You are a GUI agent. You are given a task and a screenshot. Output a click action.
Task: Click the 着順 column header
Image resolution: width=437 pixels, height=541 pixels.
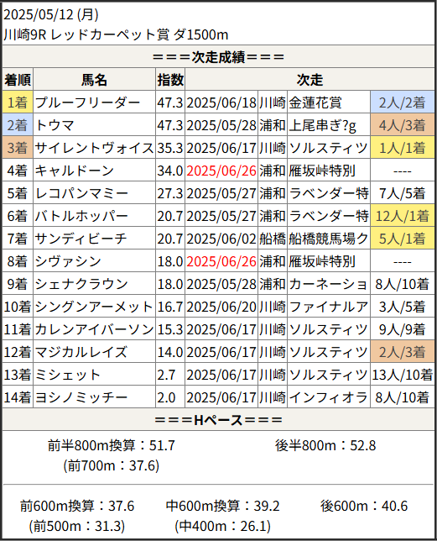(x=18, y=80)
